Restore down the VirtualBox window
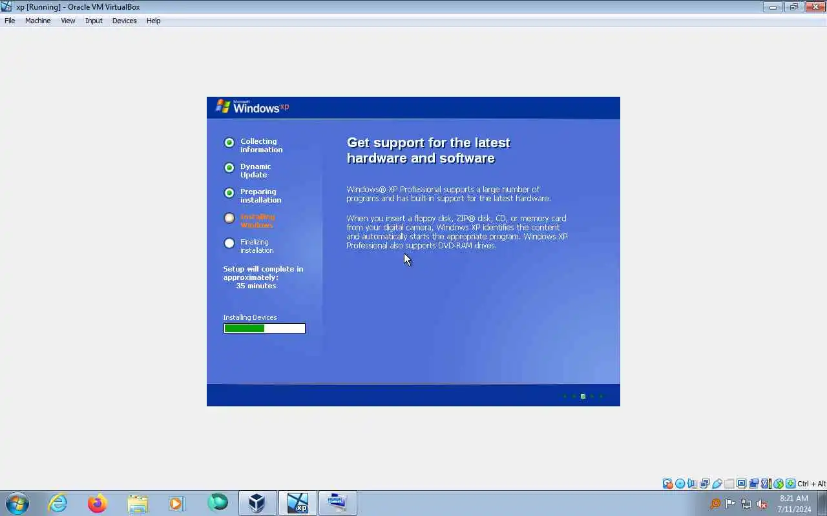This screenshot has width=827, height=516. [793, 7]
